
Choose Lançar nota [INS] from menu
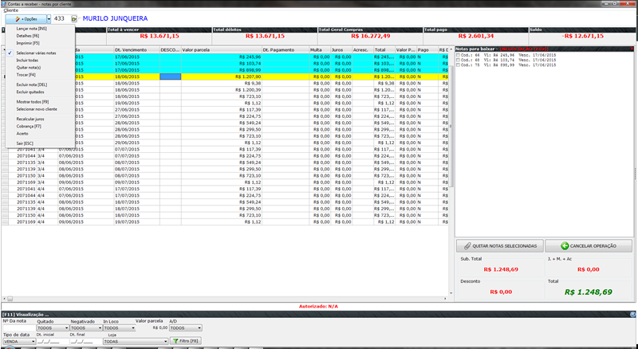tap(32, 29)
